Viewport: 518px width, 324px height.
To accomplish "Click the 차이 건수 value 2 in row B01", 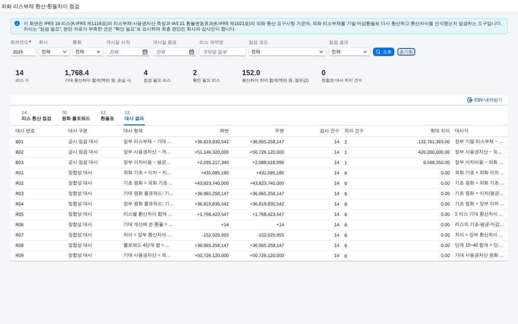I will (346, 142).
